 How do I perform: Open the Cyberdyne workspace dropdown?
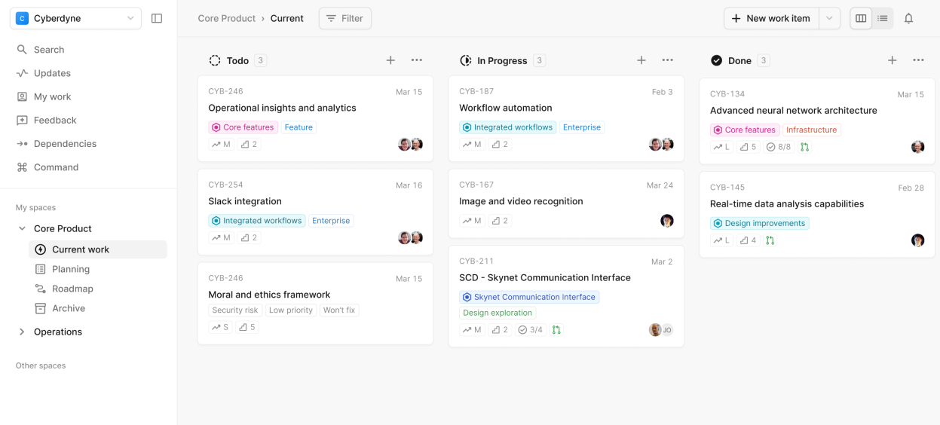[x=75, y=19]
